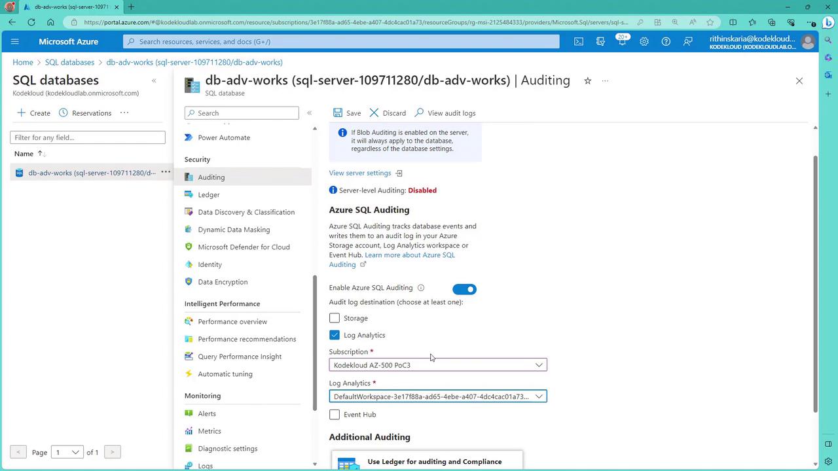Open the Bing Copilot sidebar icon
Image resolution: width=838 pixels, height=471 pixels.
click(x=828, y=23)
